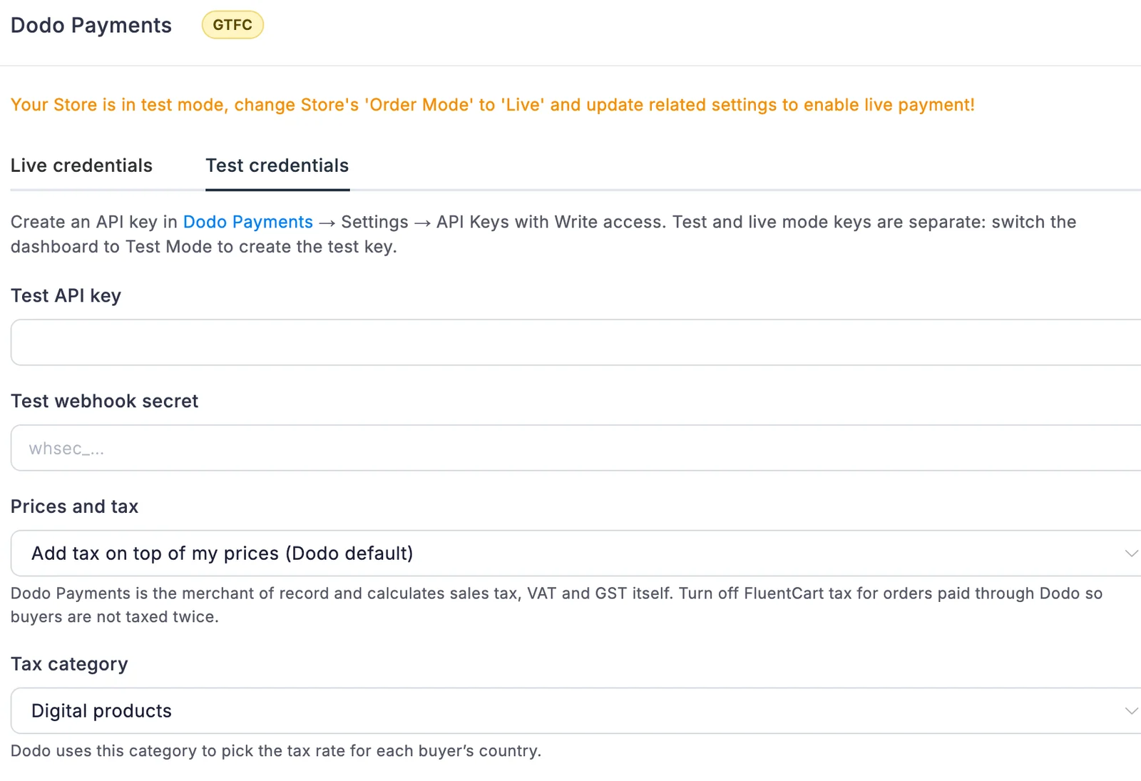Select the Test credentials tab
Screen dimensions: 1141x781
coord(277,165)
